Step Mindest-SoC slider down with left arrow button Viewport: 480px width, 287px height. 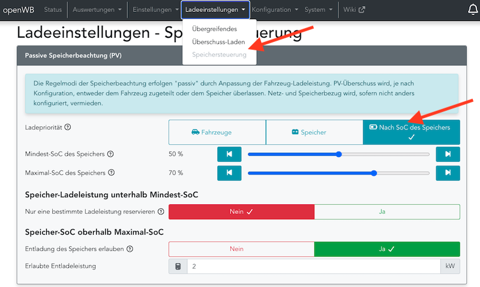pos(229,154)
